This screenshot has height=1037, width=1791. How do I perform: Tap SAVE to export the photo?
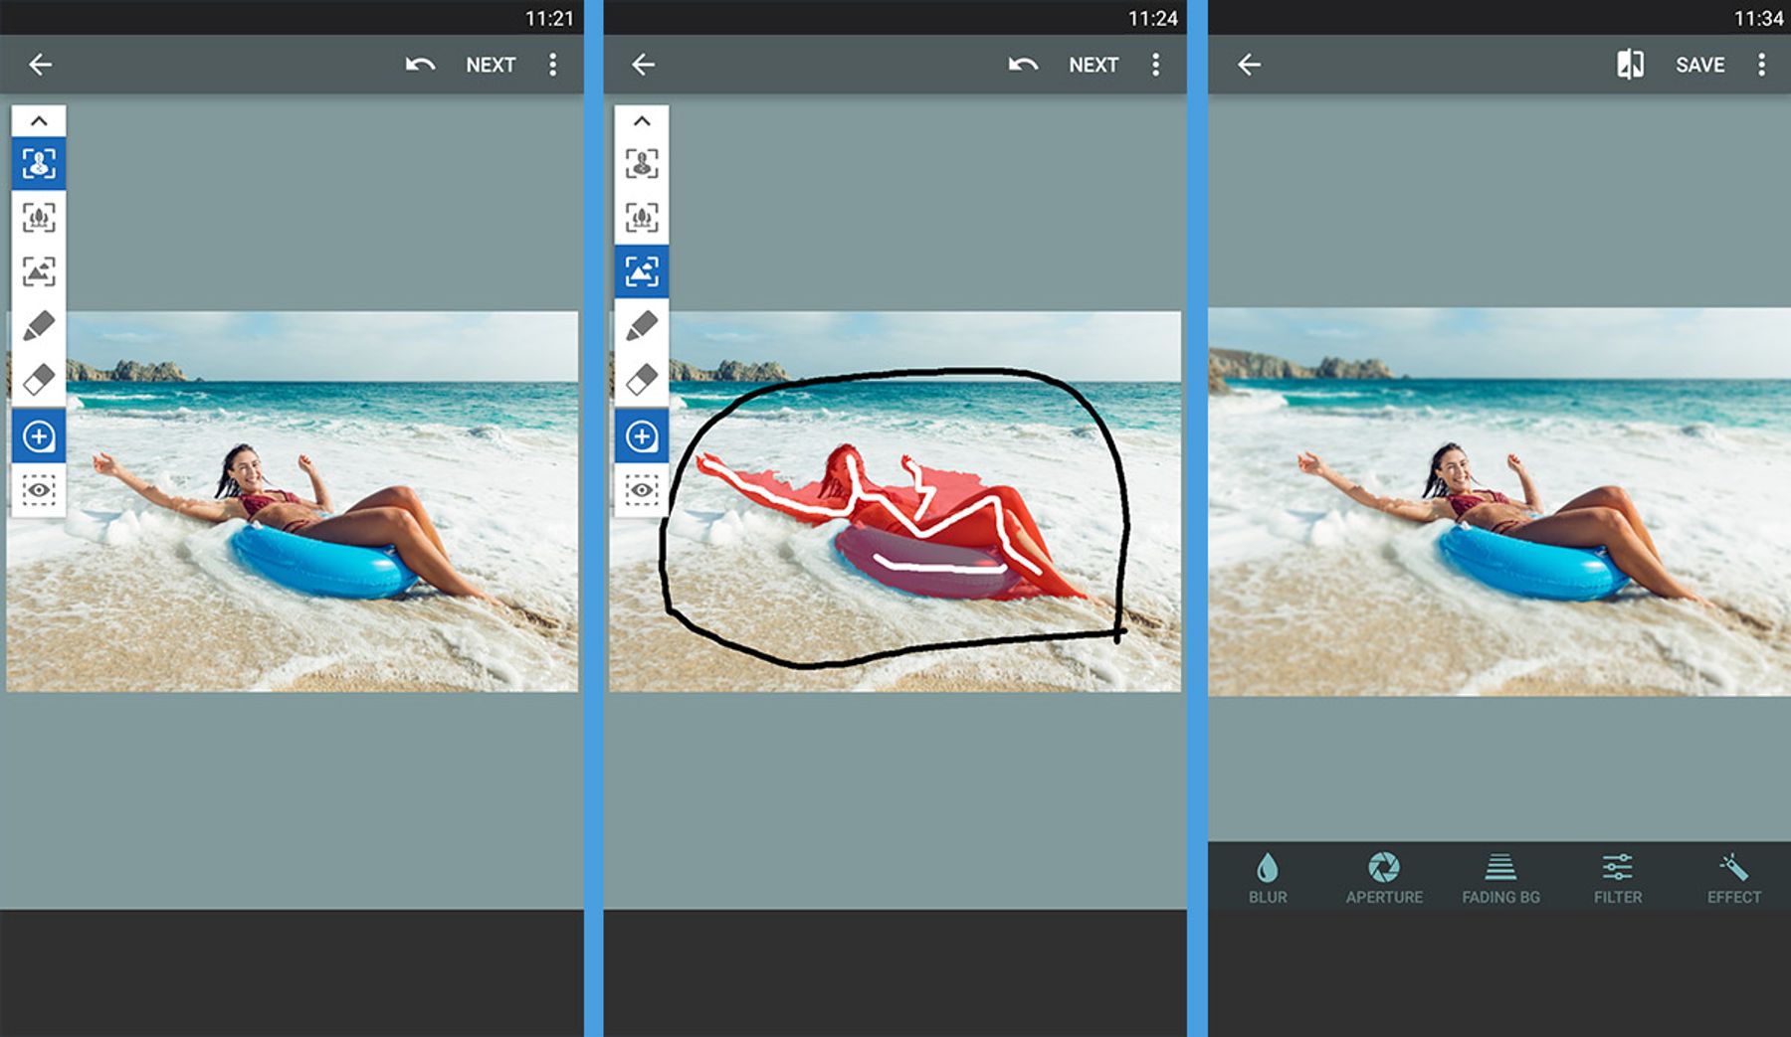(x=1700, y=64)
